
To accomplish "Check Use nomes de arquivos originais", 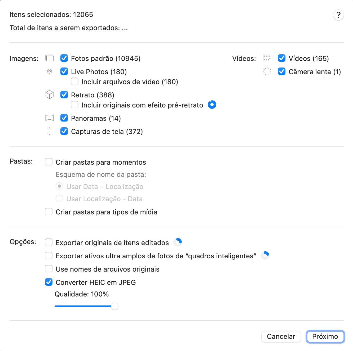I will click(x=49, y=269).
